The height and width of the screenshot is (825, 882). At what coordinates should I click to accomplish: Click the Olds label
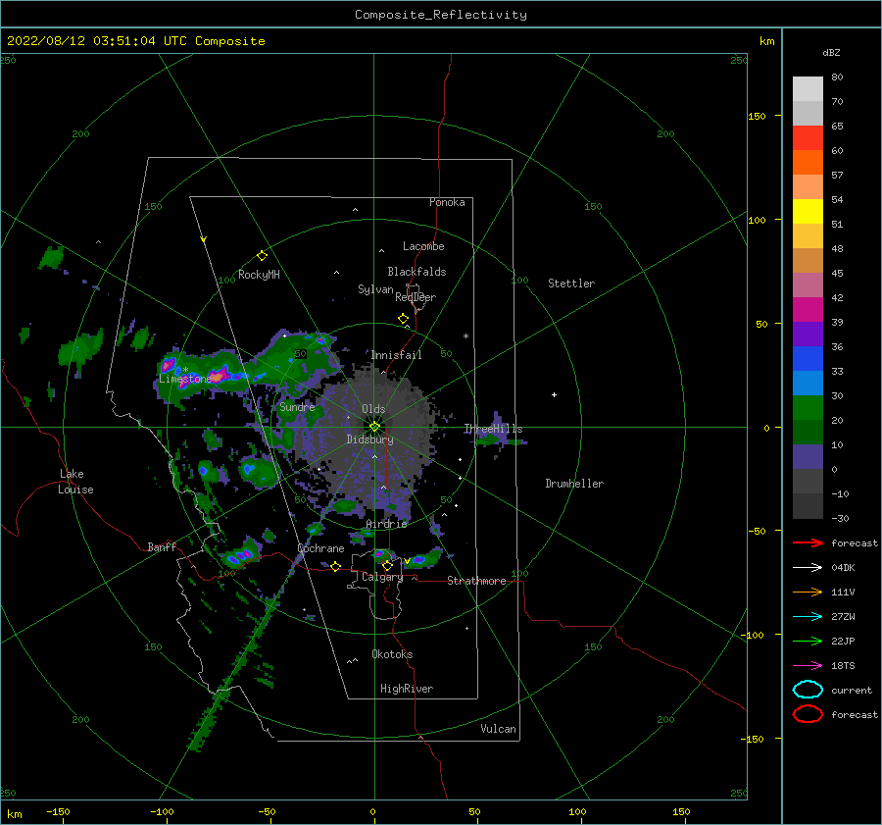(x=373, y=409)
